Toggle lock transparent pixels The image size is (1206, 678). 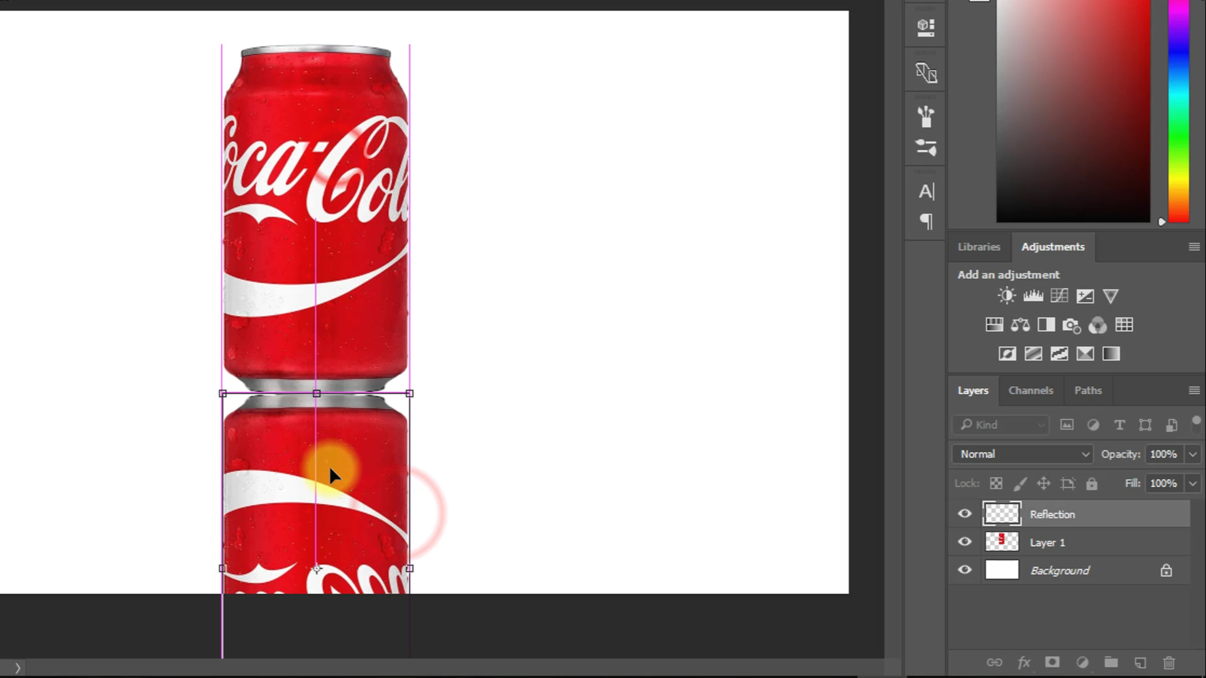[x=996, y=483]
